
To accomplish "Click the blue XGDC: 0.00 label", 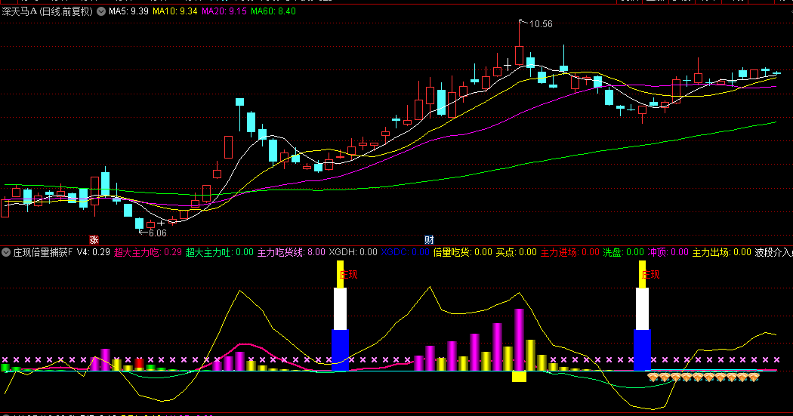I will [x=405, y=252].
